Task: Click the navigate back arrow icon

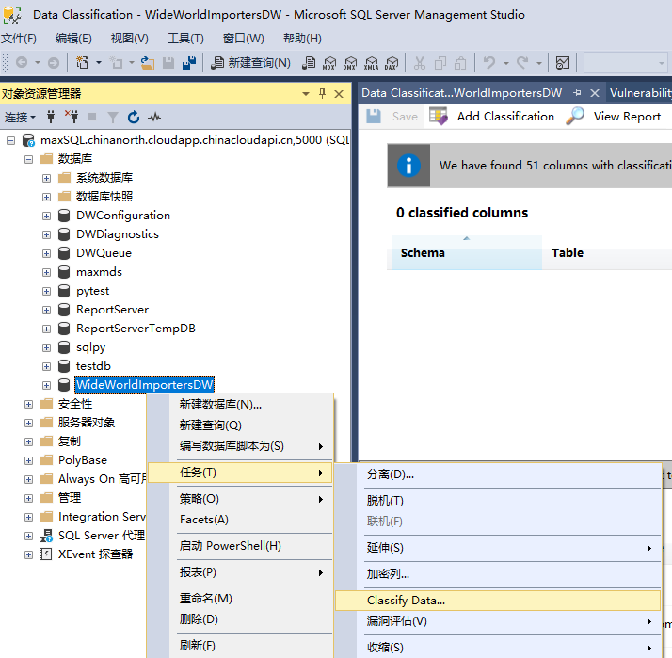Action: pyautogui.click(x=22, y=63)
